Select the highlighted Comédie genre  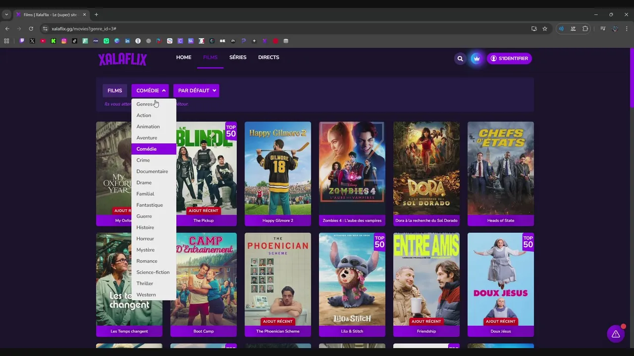154,149
